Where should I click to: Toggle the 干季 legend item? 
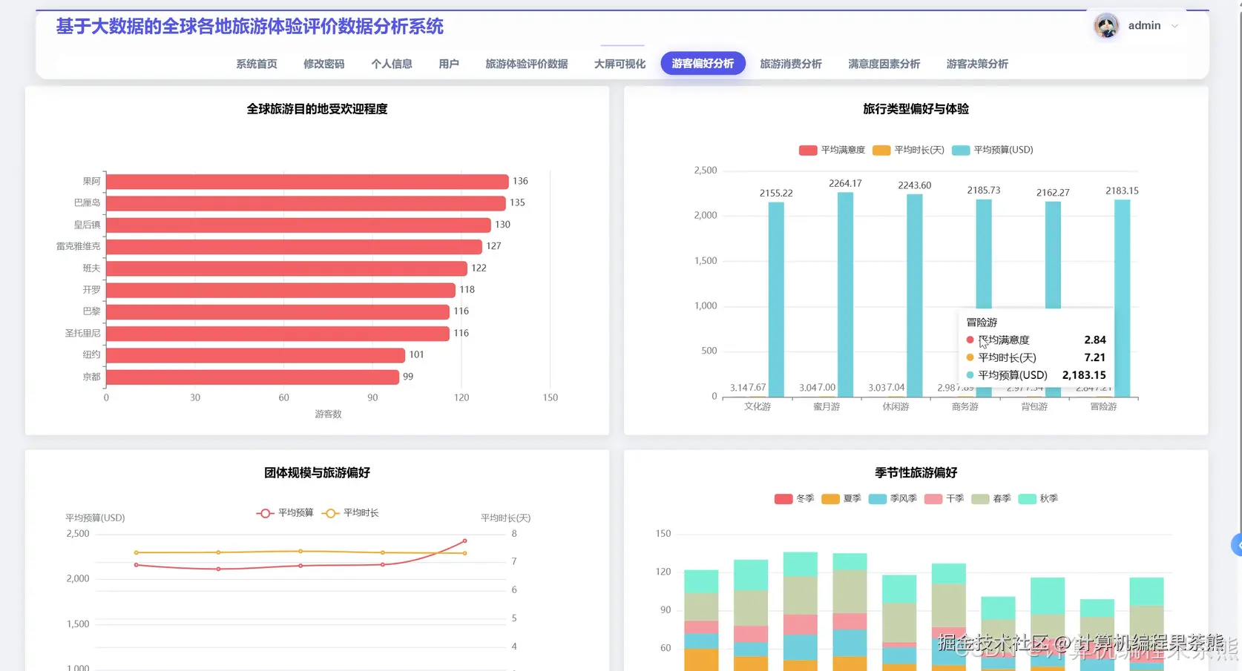[x=944, y=499]
